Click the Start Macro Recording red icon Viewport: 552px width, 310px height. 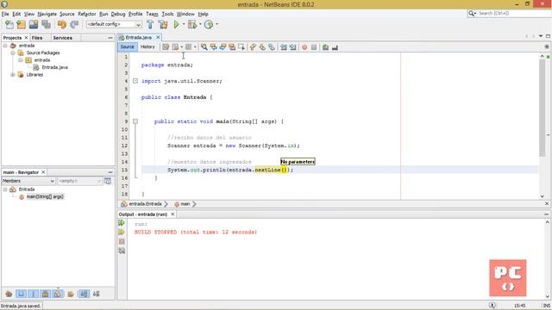coord(304,47)
